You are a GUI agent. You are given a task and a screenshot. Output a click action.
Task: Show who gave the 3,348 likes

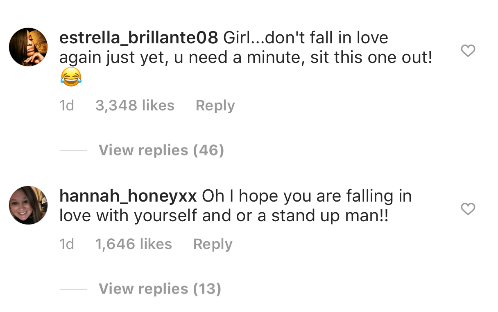click(135, 105)
